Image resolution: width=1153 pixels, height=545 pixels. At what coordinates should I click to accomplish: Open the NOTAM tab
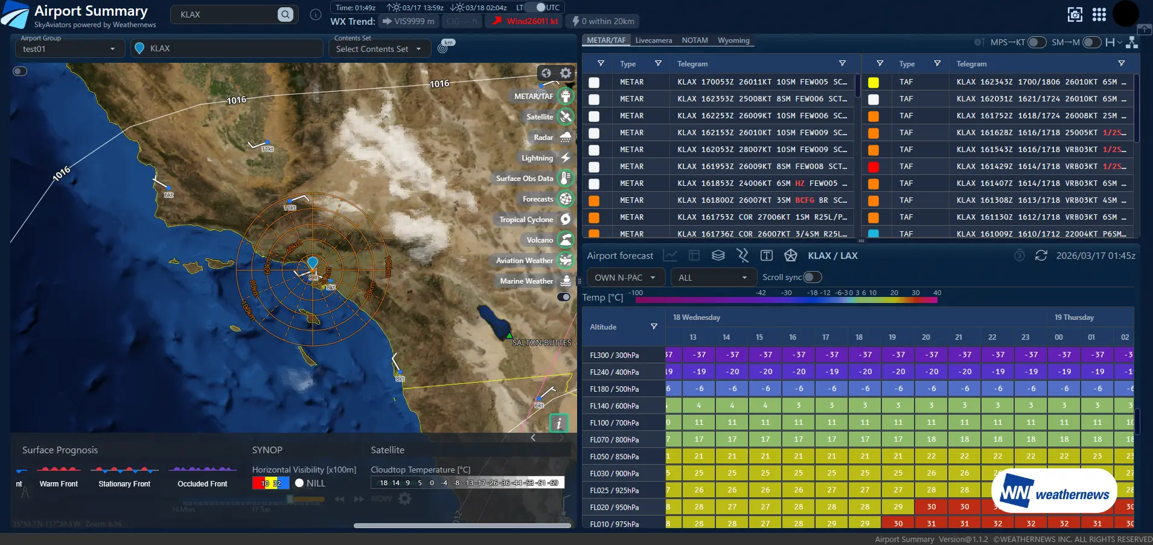click(x=694, y=40)
